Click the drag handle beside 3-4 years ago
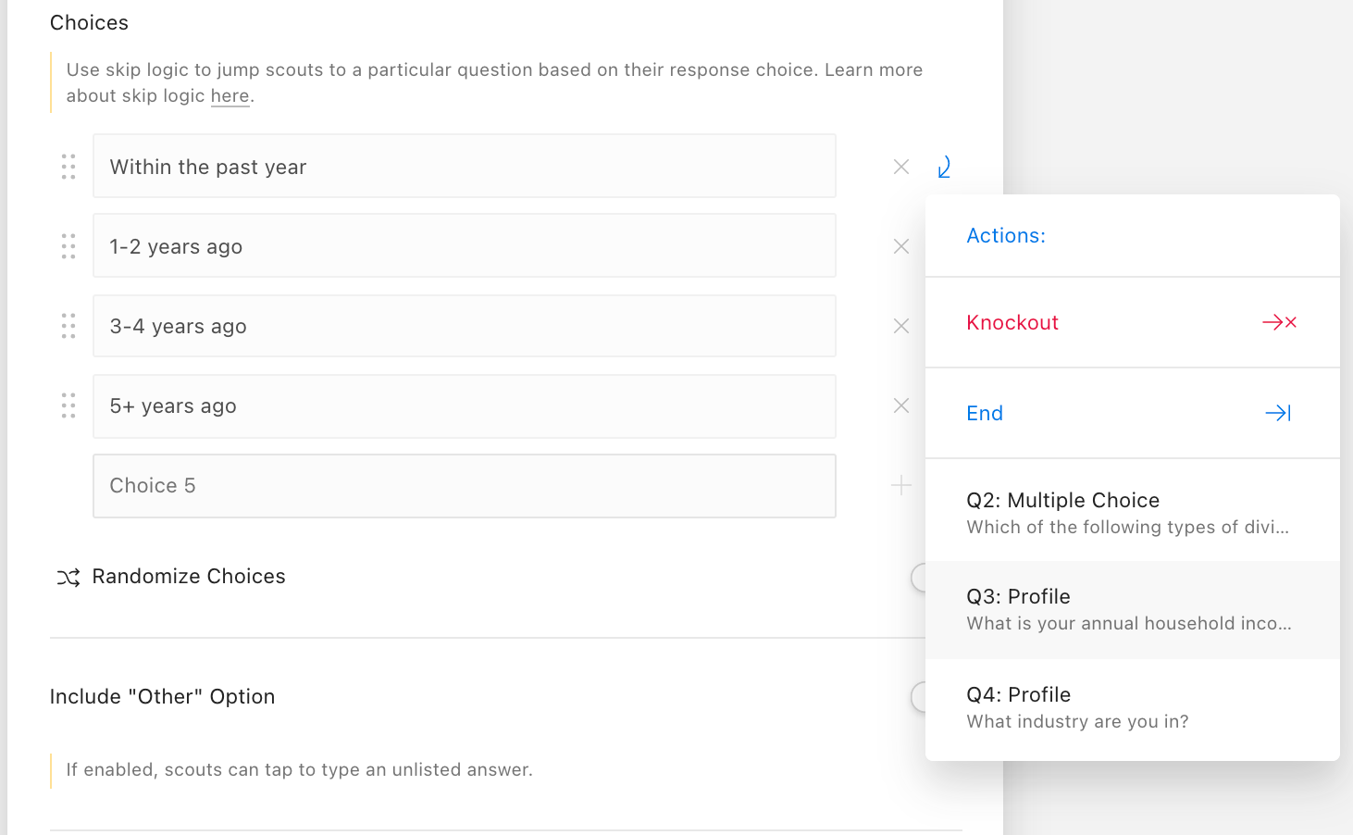The width and height of the screenshot is (1353, 835). (68, 326)
